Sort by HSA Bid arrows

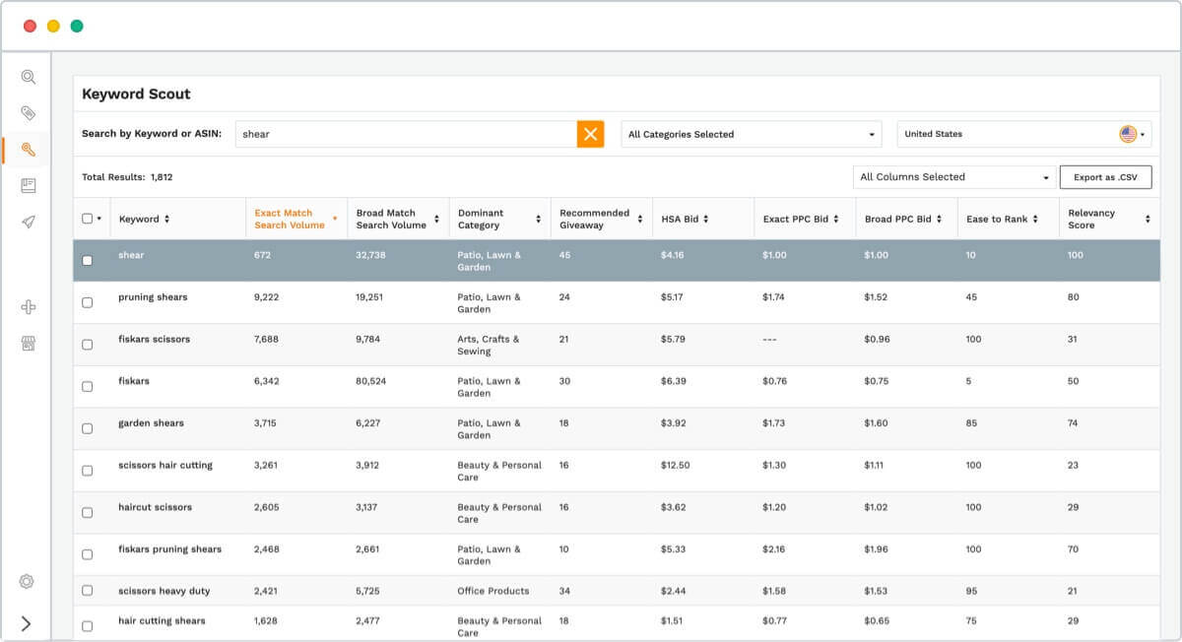(706, 219)
